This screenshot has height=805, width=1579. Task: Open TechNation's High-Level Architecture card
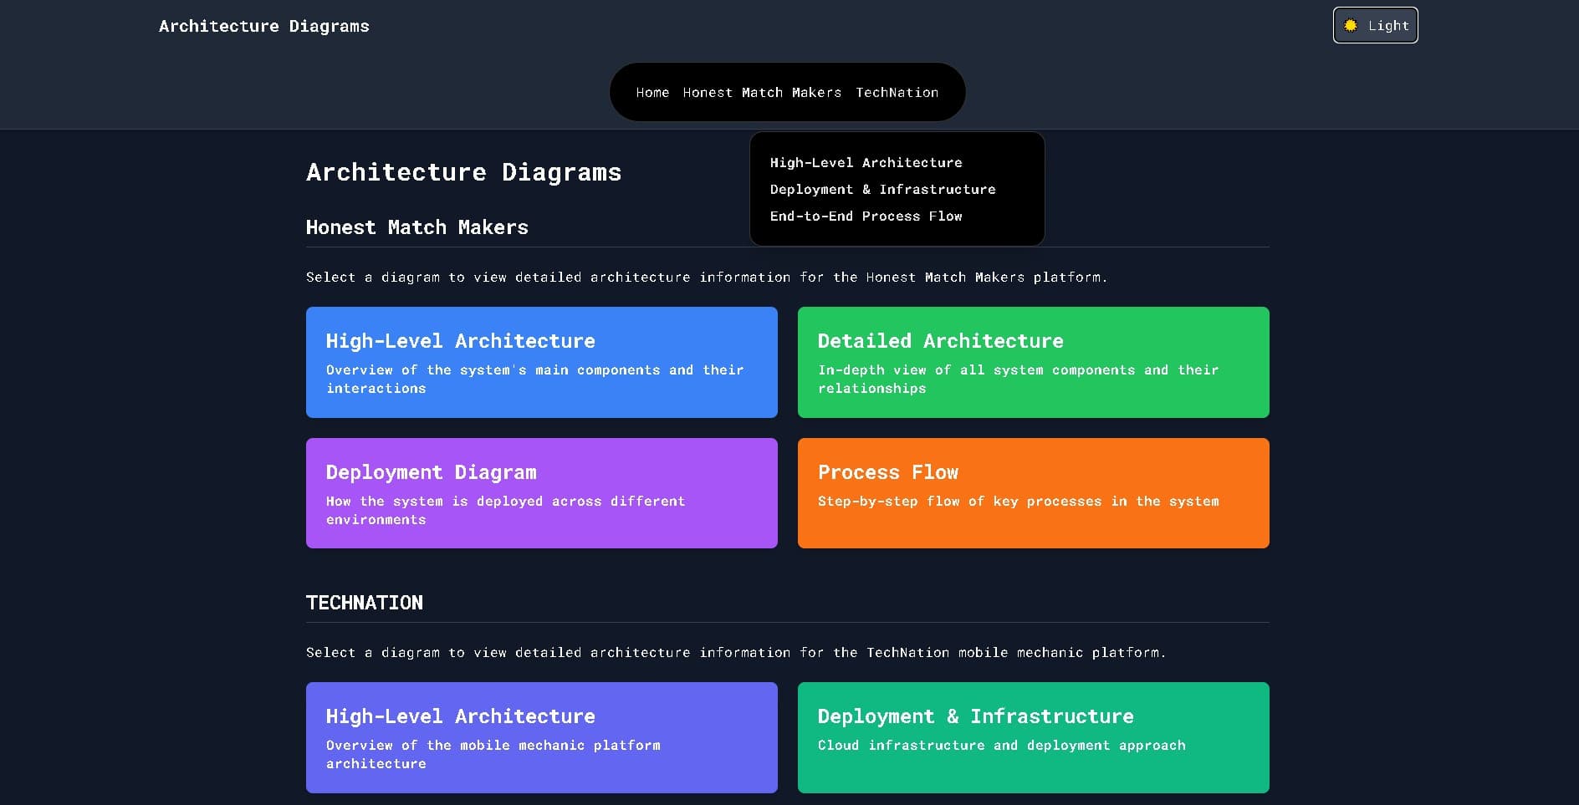tap(542, 737)
